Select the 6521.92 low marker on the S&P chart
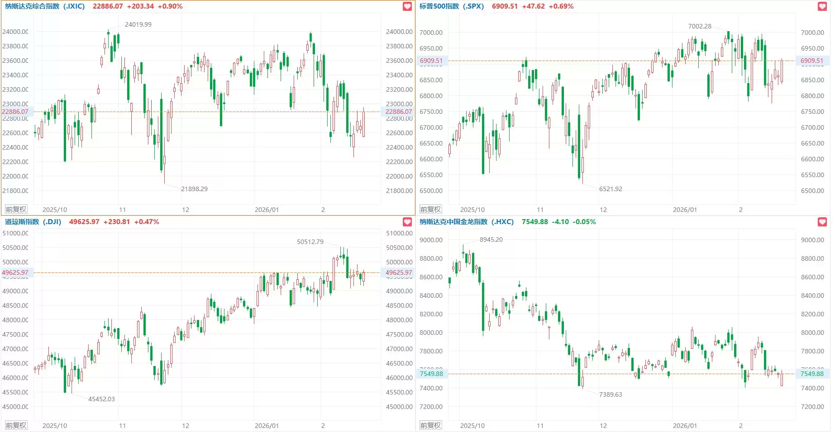Viewport: 835px width, 432px height. (611, 189)
